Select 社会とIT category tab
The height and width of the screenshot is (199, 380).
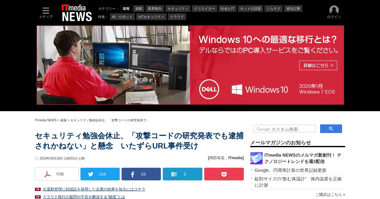point(227,9)
